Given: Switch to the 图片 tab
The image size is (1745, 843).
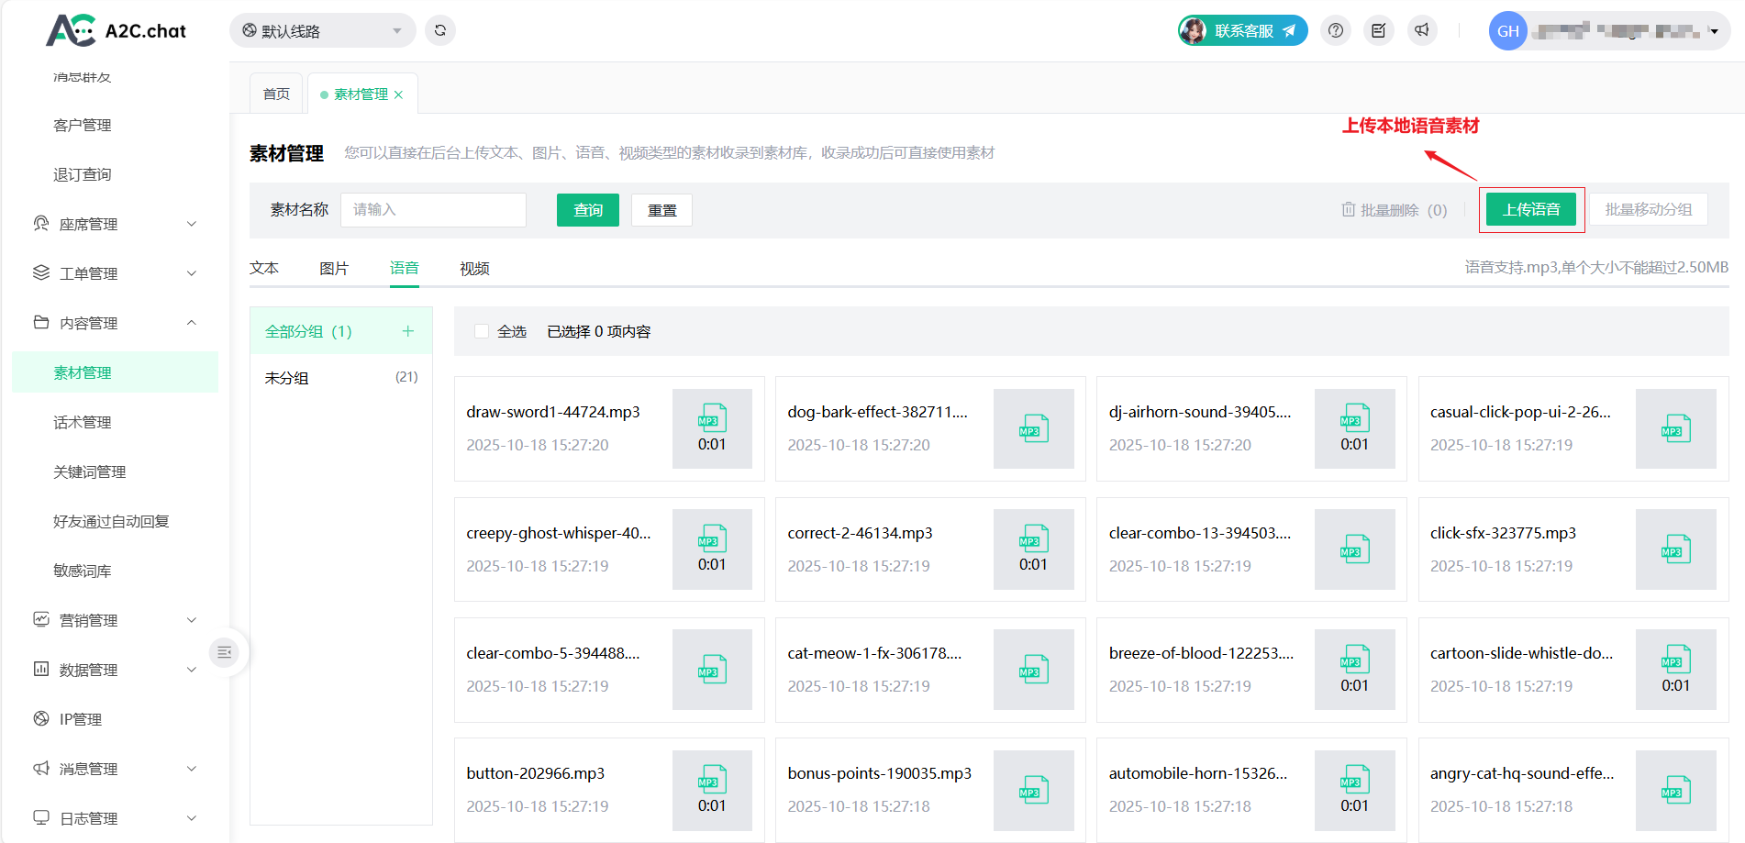Looking at the screenshot, I should pyautogui.click(x=334, y=268).
